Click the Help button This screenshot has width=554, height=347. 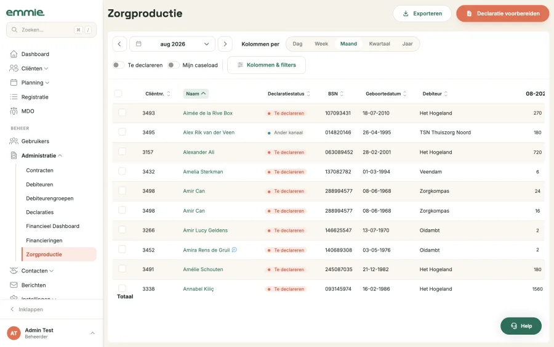(x=521, y=326)
